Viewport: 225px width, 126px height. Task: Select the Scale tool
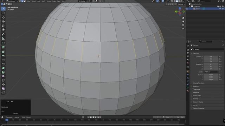point(3,26)
